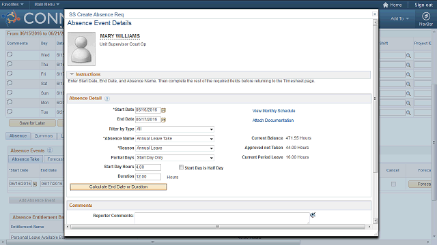Click the comment bubble for Sat row

click(10, 83)
